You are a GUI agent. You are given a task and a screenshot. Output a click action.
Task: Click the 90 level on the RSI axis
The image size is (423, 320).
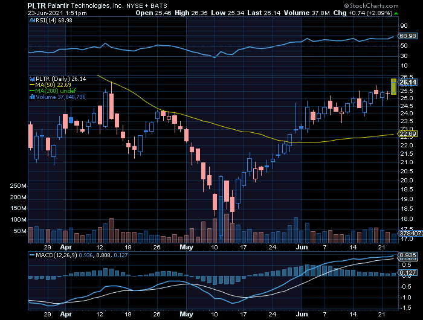(404, 26)
